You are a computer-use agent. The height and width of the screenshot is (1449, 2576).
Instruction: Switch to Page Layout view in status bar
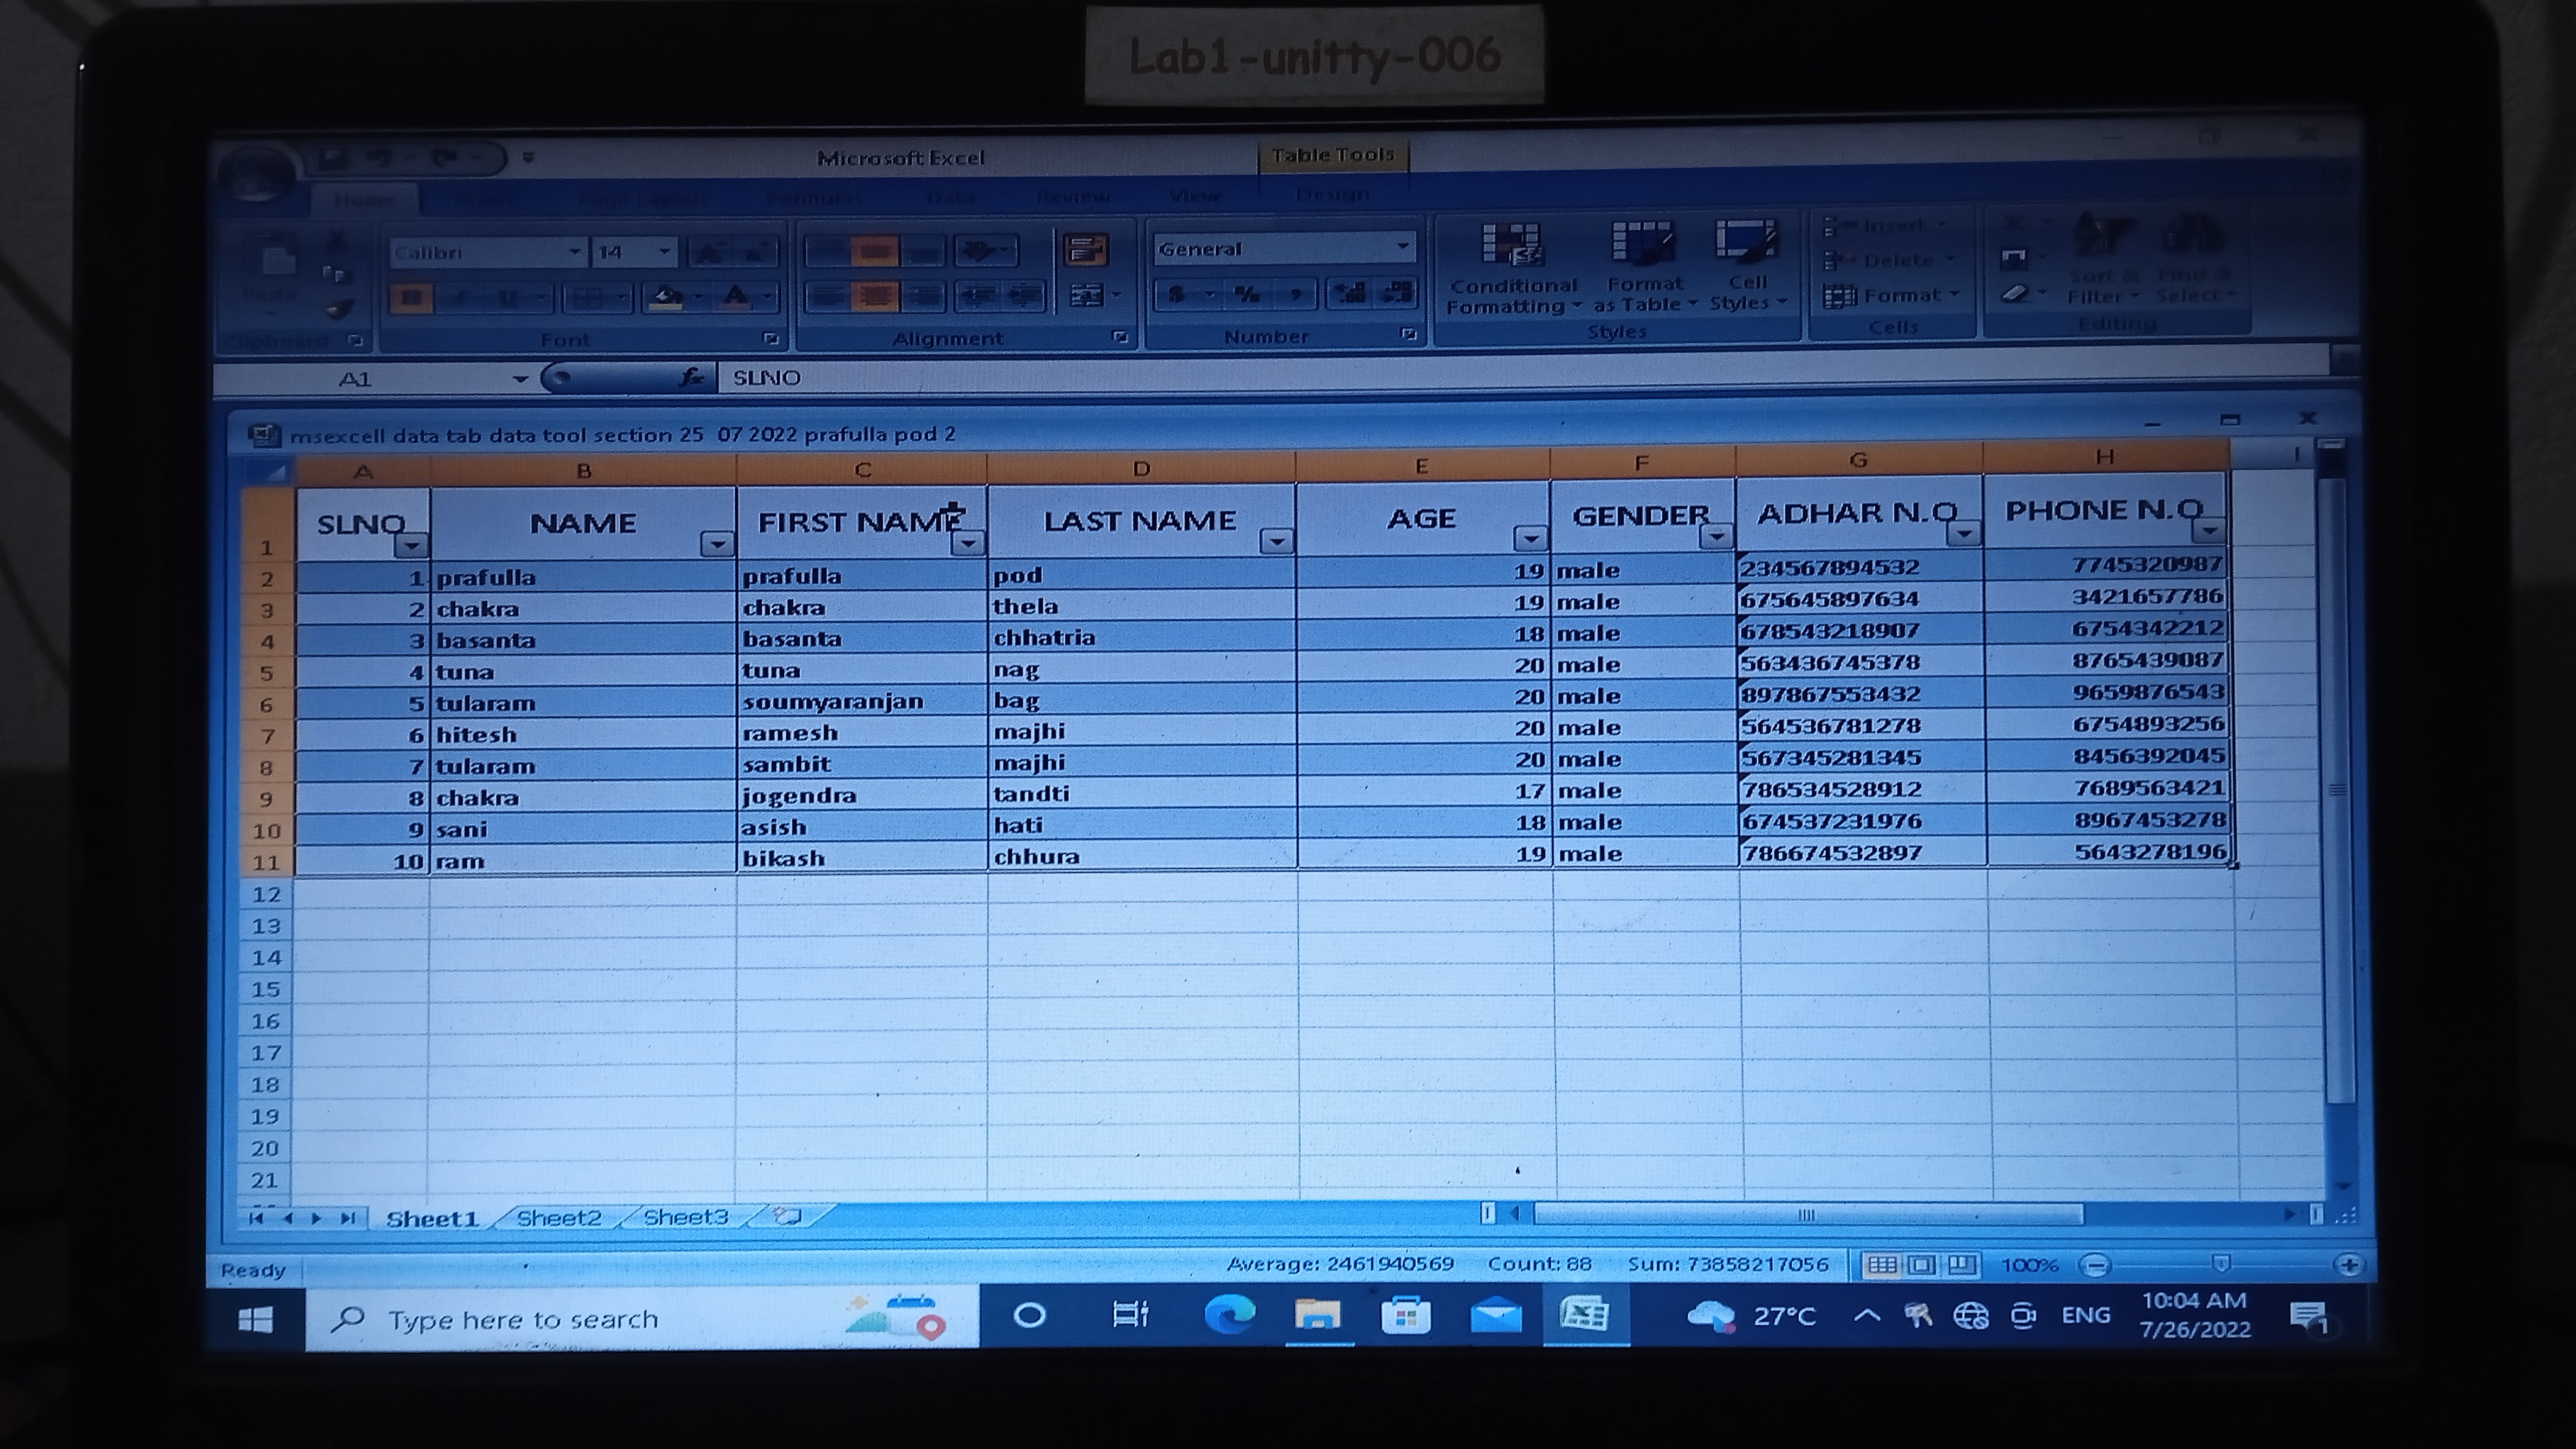pos(1921,1265)
